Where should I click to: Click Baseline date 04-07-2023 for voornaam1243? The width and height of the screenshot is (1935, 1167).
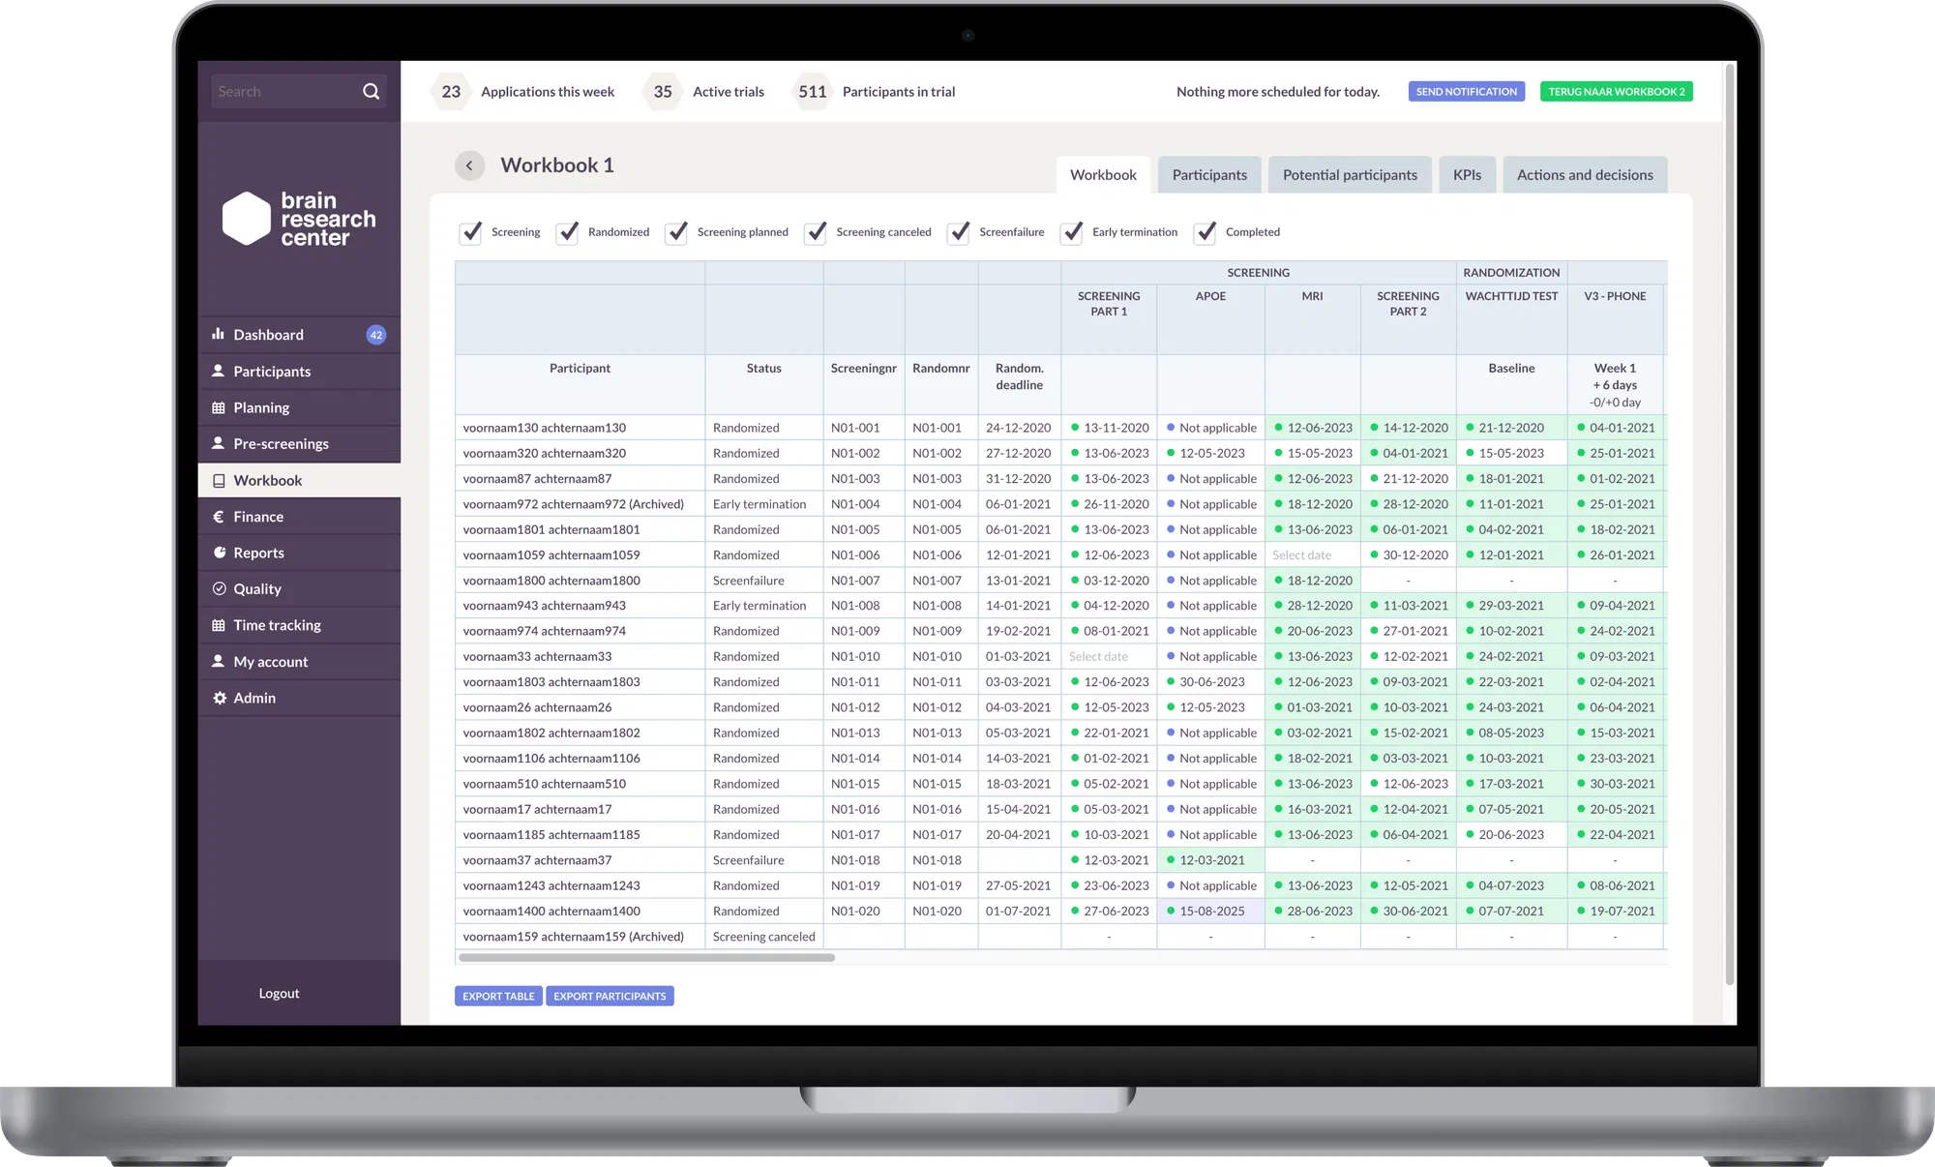(x=1511, y=885)
